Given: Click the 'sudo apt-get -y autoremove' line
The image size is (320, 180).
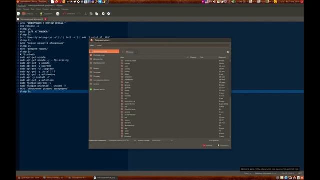Looking at the screenshot, I should click(37, 74).
